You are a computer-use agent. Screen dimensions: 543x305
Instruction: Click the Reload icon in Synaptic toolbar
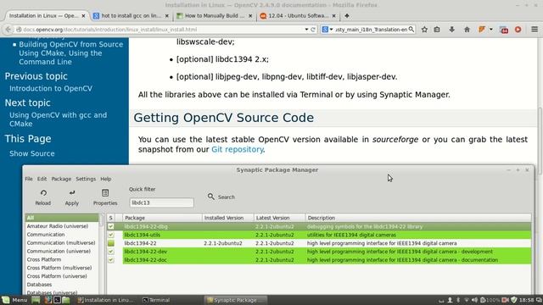(x=43, y=193)
